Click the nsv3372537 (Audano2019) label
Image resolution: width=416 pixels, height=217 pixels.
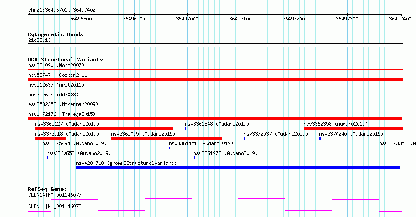(276, 134)
